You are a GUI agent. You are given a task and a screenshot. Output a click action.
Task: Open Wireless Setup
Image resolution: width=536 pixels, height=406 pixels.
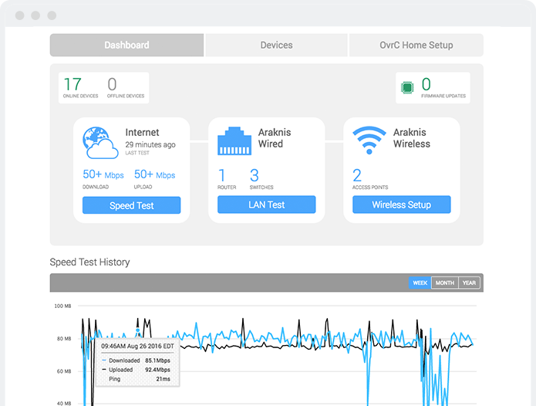point(401,205)
